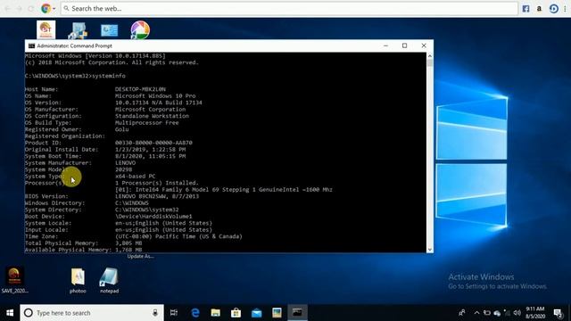Click the Search the web input field
Viewport: 571px width, 321px height.
289,8
